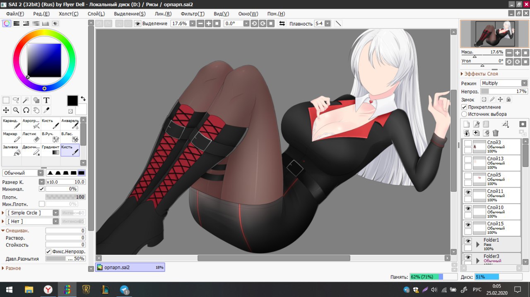Image resolution: width=530 pixels, height=297 pixels.
Task: Open File Explorer from the taskbar
Action: (x=29, y=290)
